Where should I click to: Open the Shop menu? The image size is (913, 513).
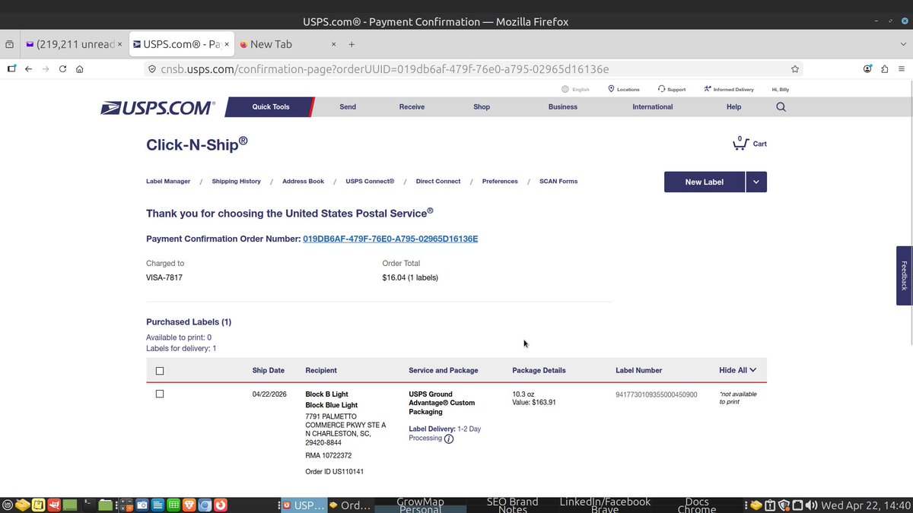[x=482, y=107]
